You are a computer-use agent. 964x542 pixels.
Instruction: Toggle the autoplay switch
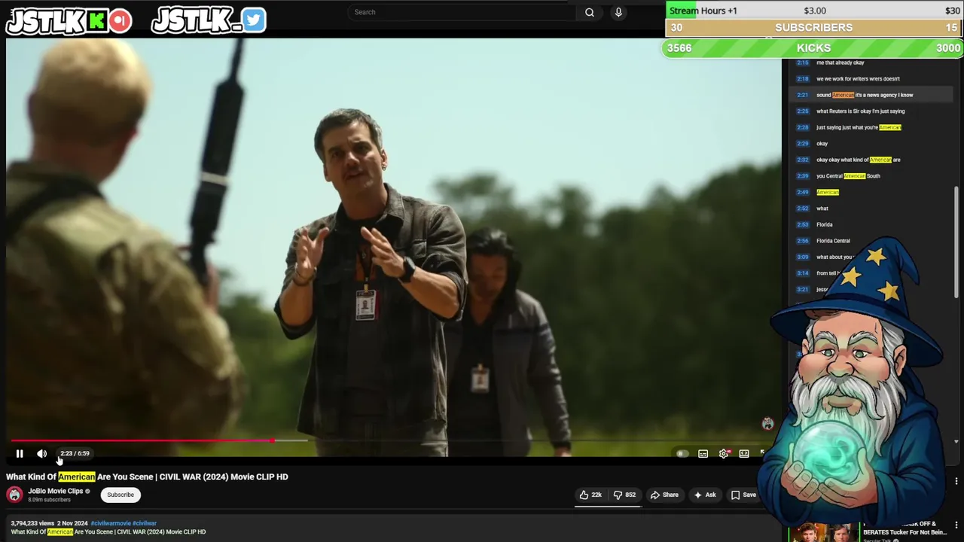682,454
